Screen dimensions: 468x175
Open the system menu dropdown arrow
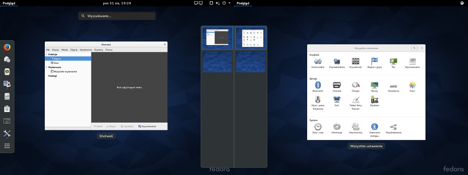[x=229, y=3]
